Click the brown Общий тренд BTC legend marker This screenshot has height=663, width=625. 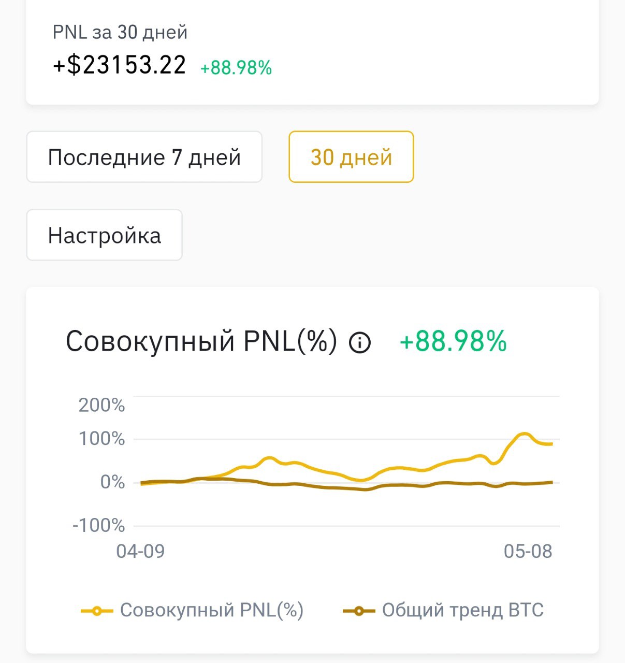point(359,611)
